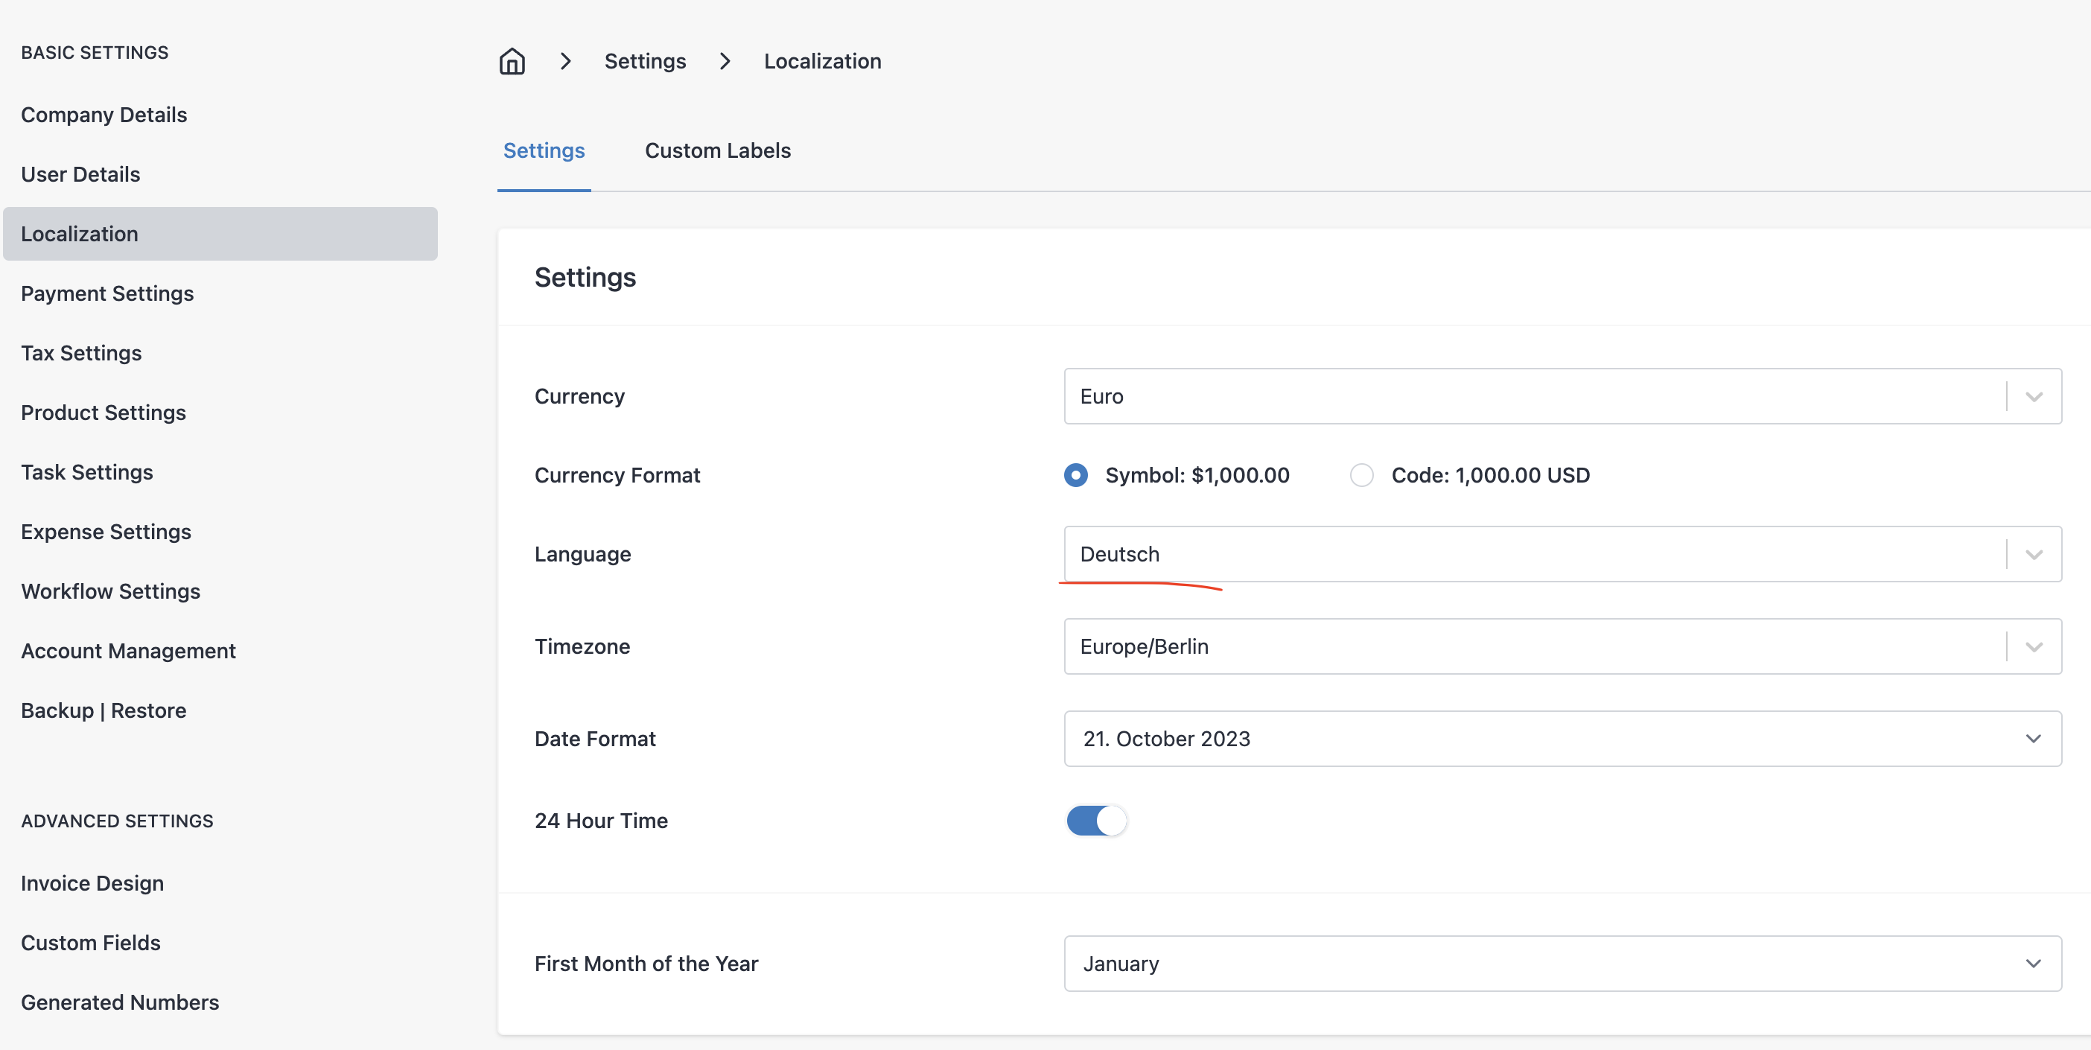Open Task Settings

click(87, 472)
